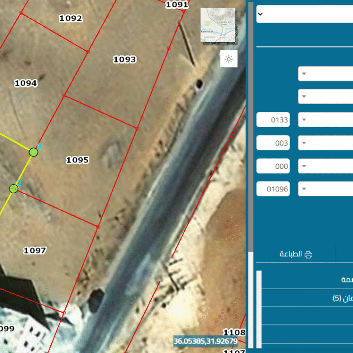Click parcel label 1097 on the map
This screenshot has height=353, width=353.
coord(35,250)
